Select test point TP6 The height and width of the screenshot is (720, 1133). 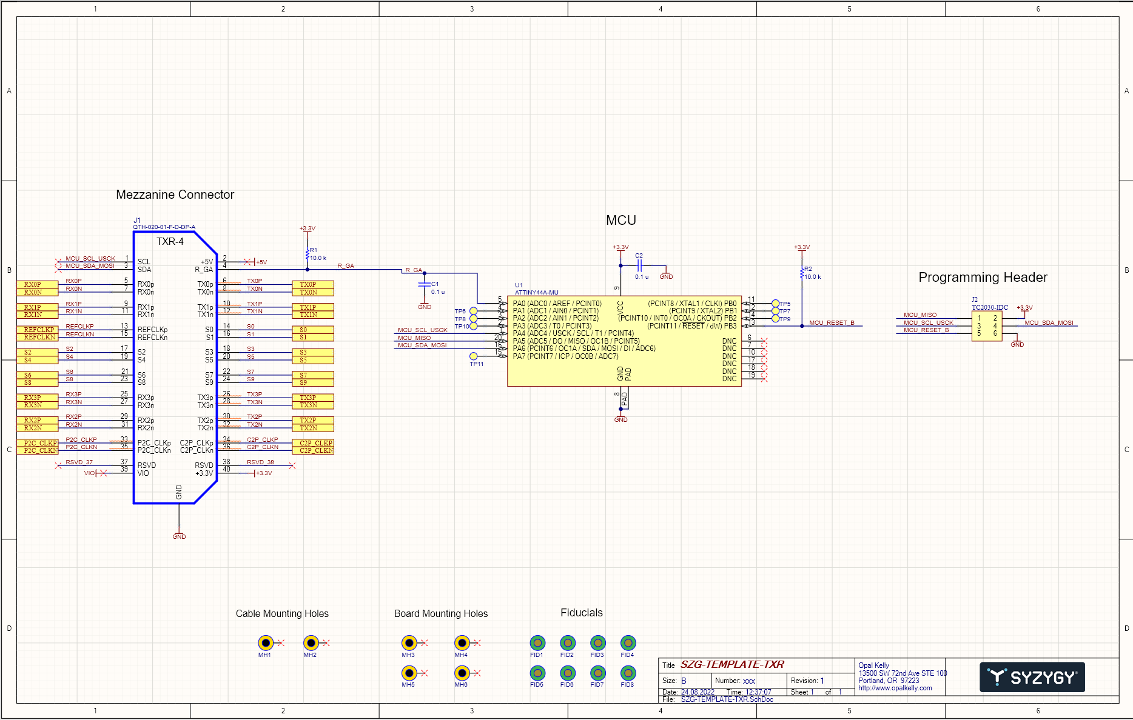coord(474,311)
